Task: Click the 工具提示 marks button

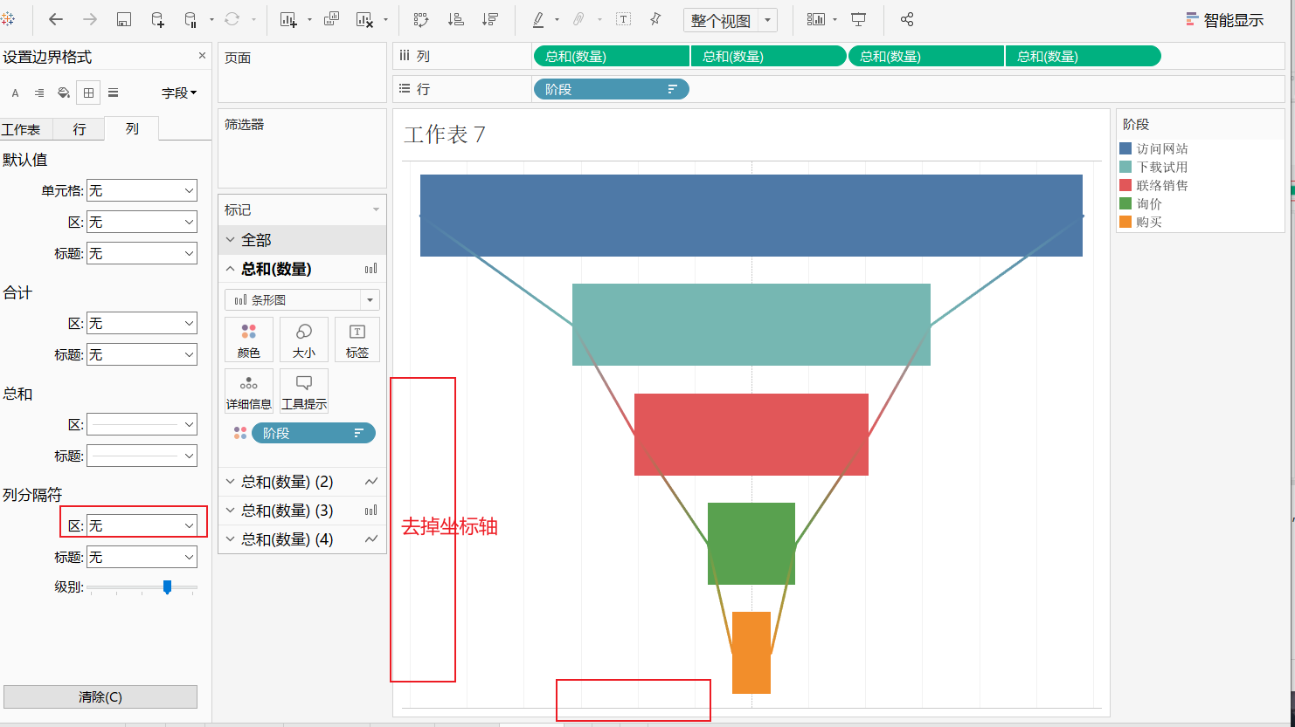Action: pyautogui.click(x=304, y=391)
